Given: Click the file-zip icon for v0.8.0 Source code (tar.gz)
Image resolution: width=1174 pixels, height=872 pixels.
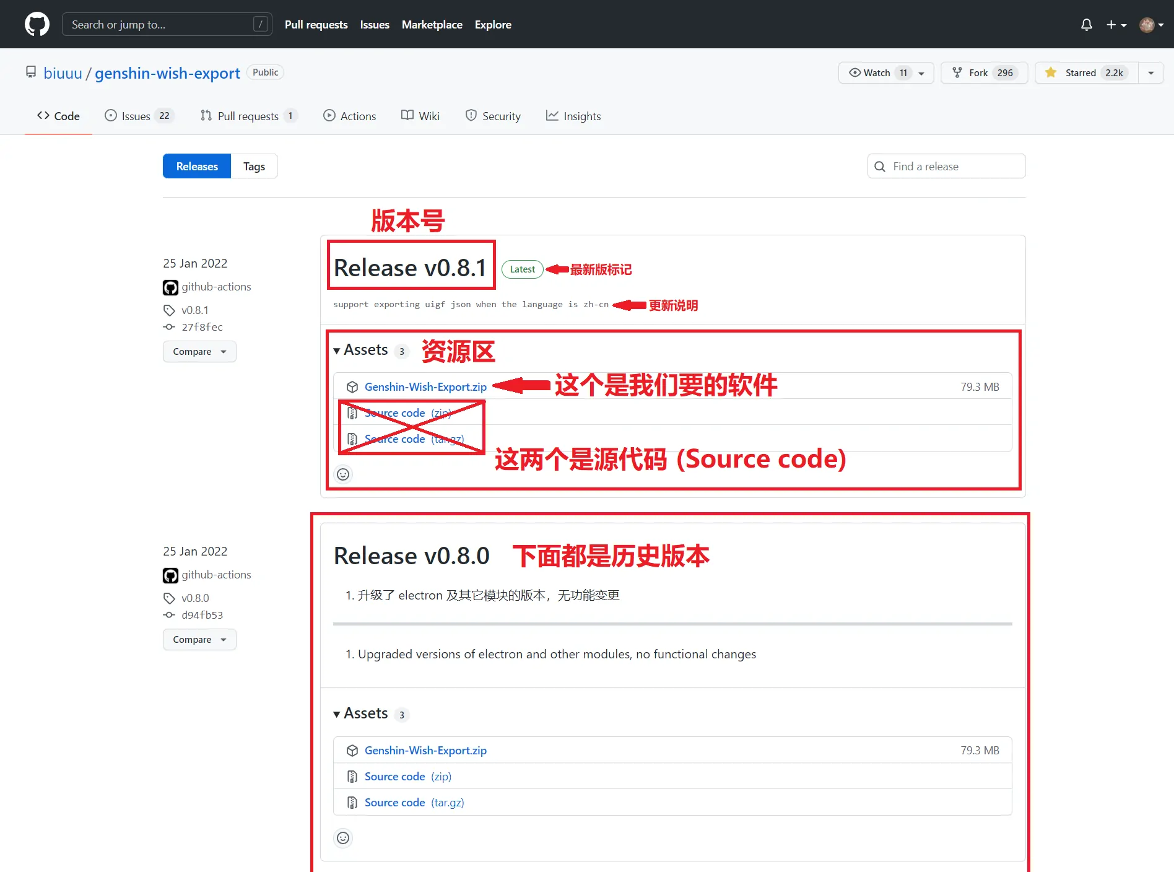Looking at the screenshot, I should click(x=352, y=803).
